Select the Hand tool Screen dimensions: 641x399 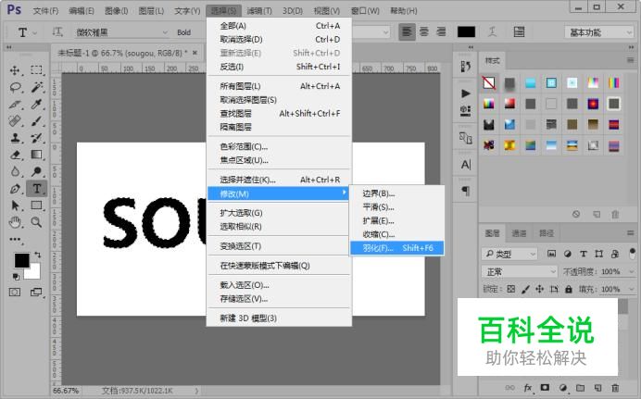click(15, 222)
